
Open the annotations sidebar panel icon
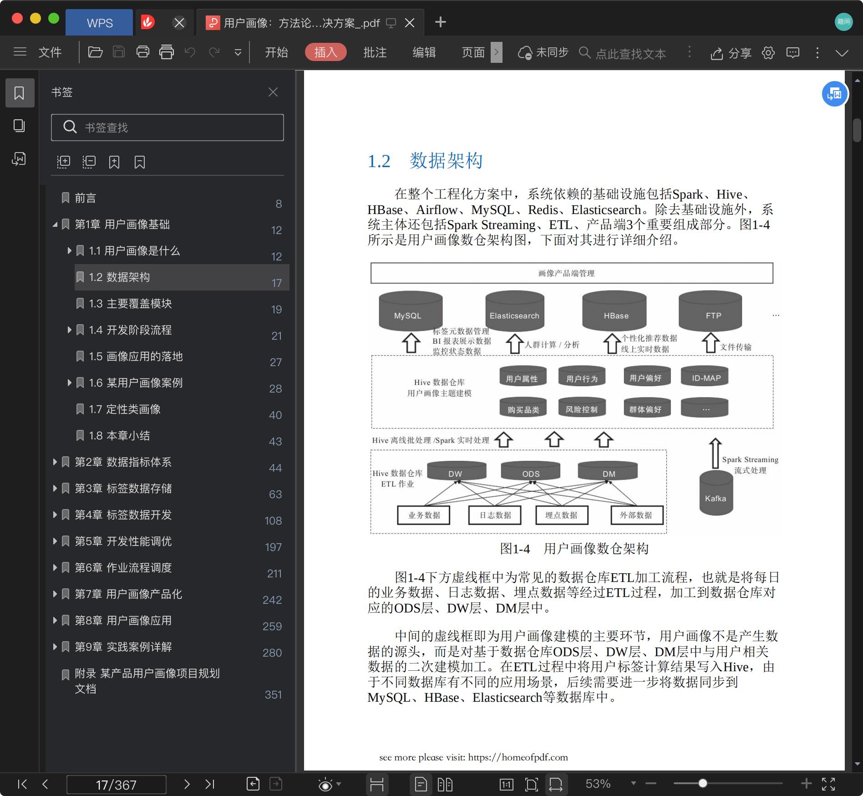(x=19, y=158)
